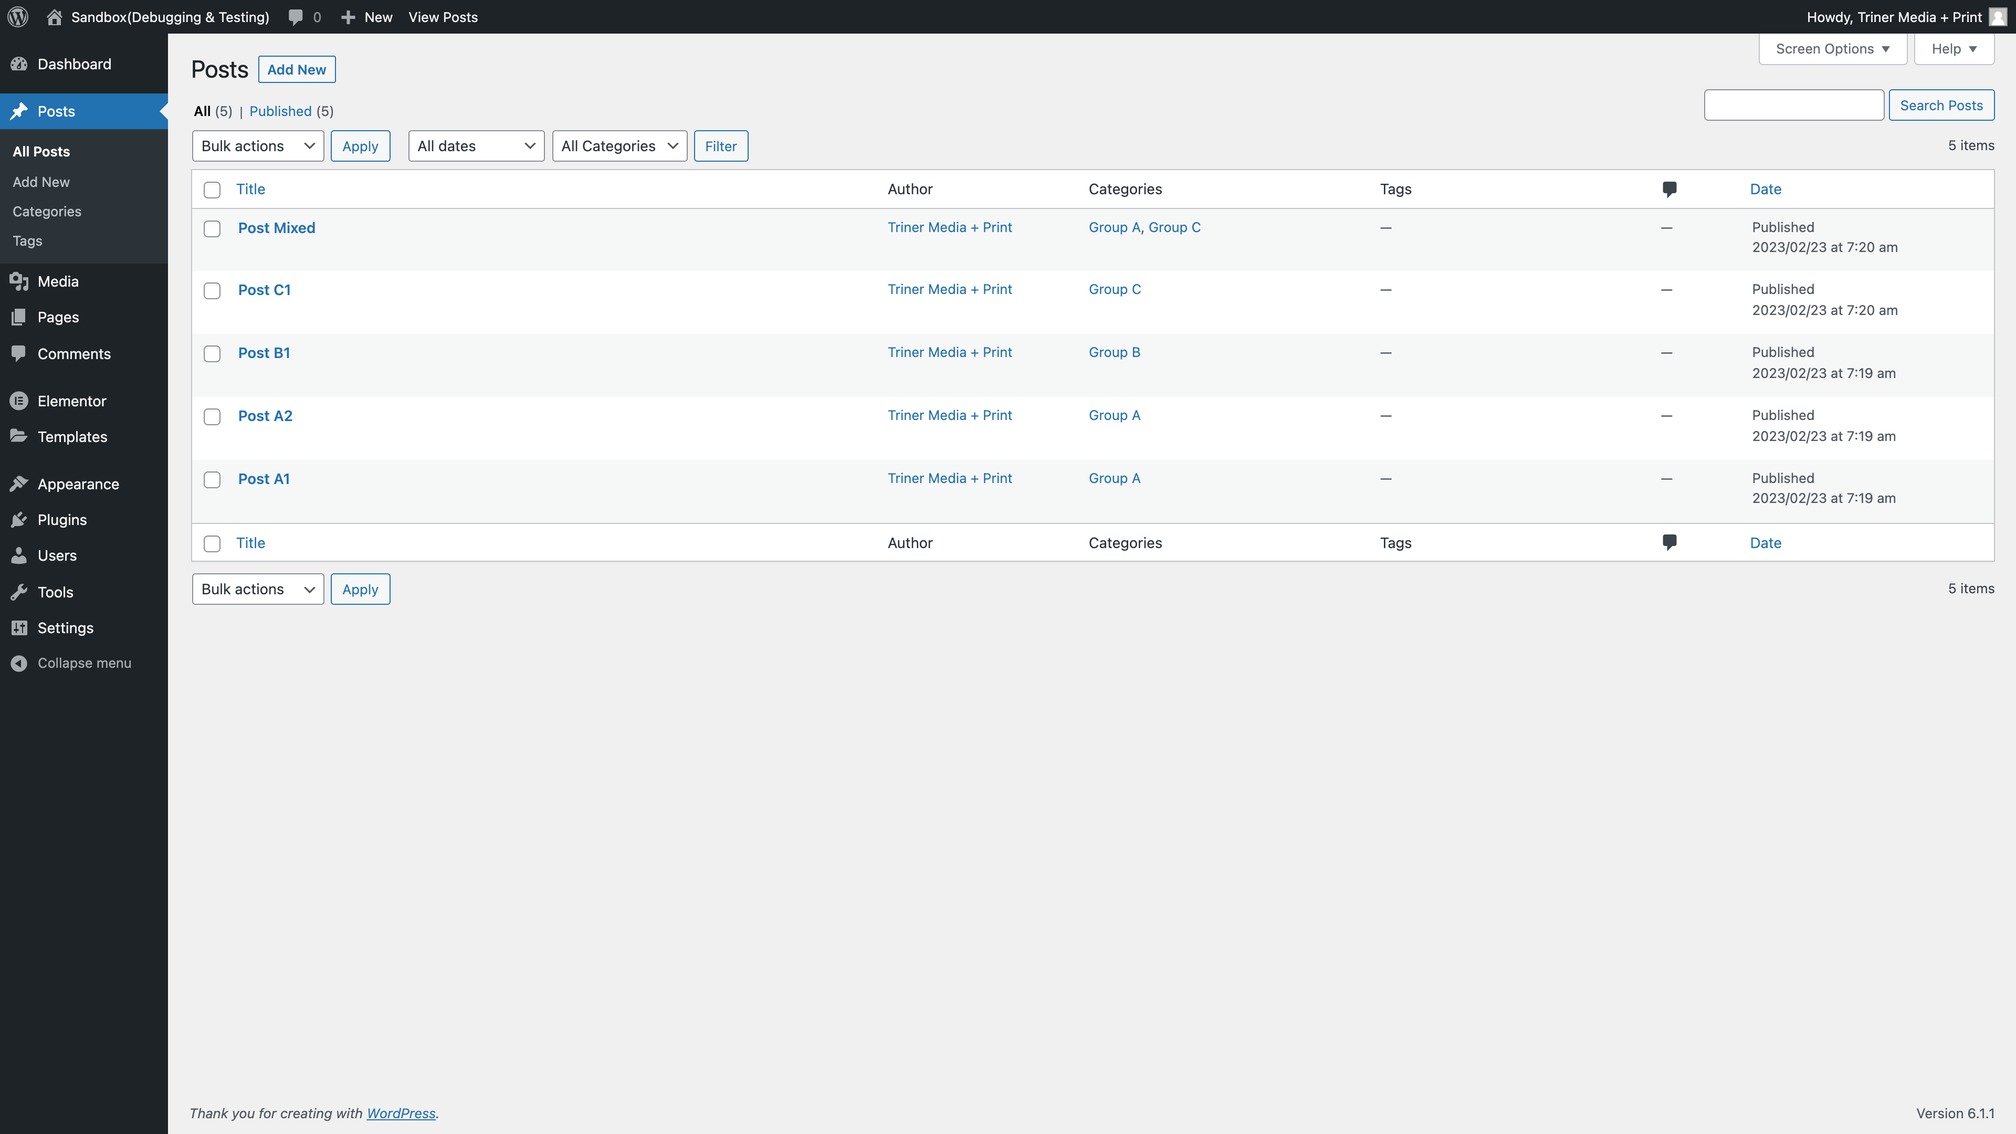Click the user avatar in top-right corner
2016x1134 pixels.
[1997, 16]
